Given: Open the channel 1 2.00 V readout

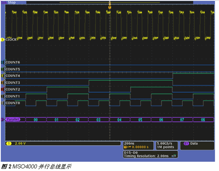Looking at the screenshot, I should point(63,143).
